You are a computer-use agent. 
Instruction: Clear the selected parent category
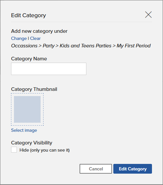coord(35,39)
